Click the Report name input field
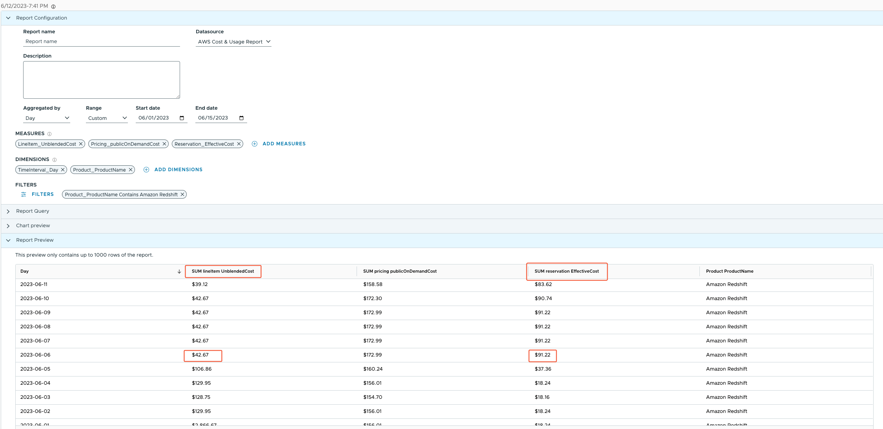Image resolution: width=883 pixels, height=429 pixels. click(x=101, y=42)
